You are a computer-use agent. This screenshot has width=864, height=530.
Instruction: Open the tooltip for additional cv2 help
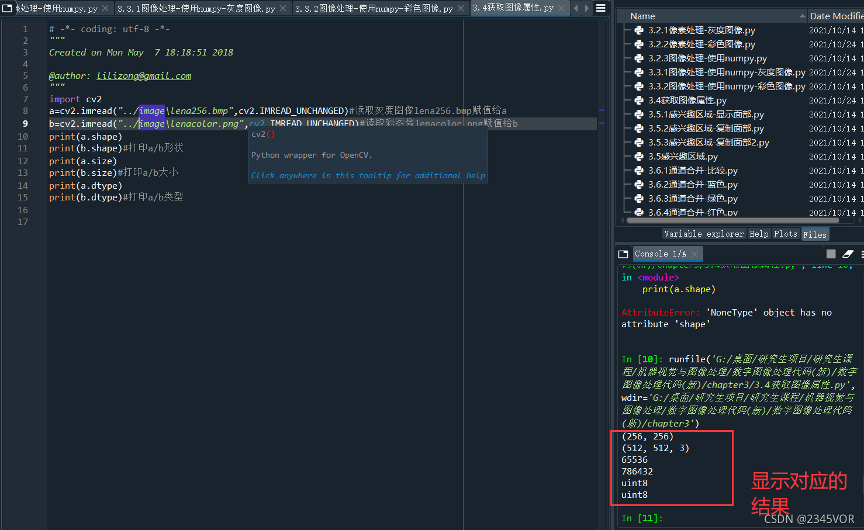point(368,175)
